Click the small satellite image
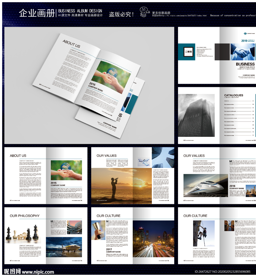The height and width of the screenshot is (277, 256). tap(144, 162)
